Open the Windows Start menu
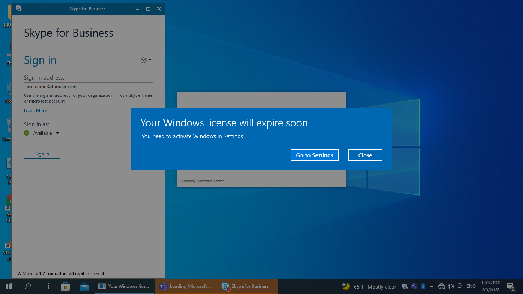 click(9, 286)
